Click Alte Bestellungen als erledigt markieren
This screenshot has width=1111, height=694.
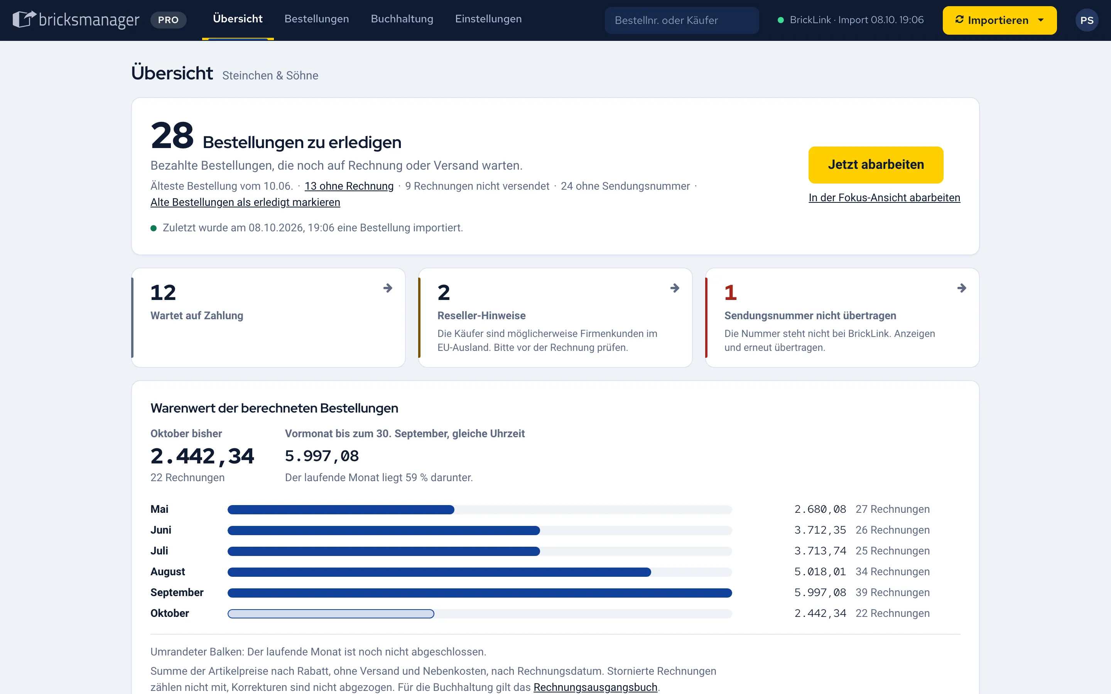click(245, 202)
